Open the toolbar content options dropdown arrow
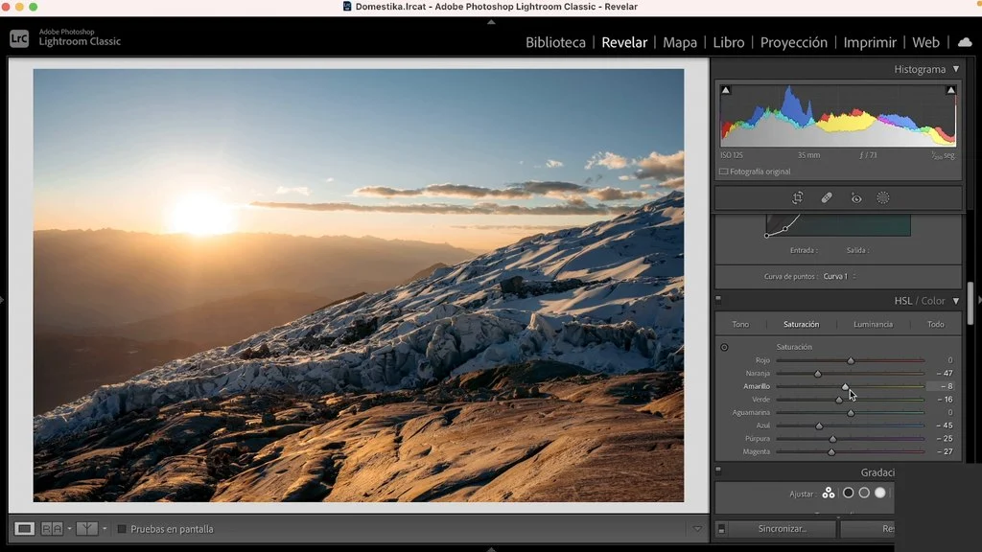The image size is (982, 552). click(x=697, y=529)
